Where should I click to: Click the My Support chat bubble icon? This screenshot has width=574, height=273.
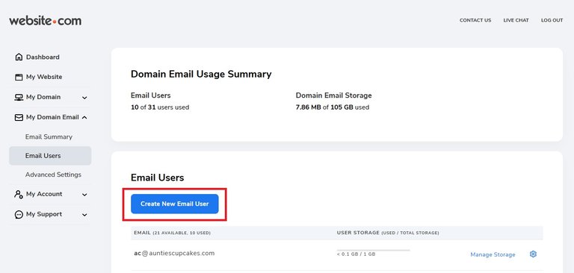[x=19, y=215]
